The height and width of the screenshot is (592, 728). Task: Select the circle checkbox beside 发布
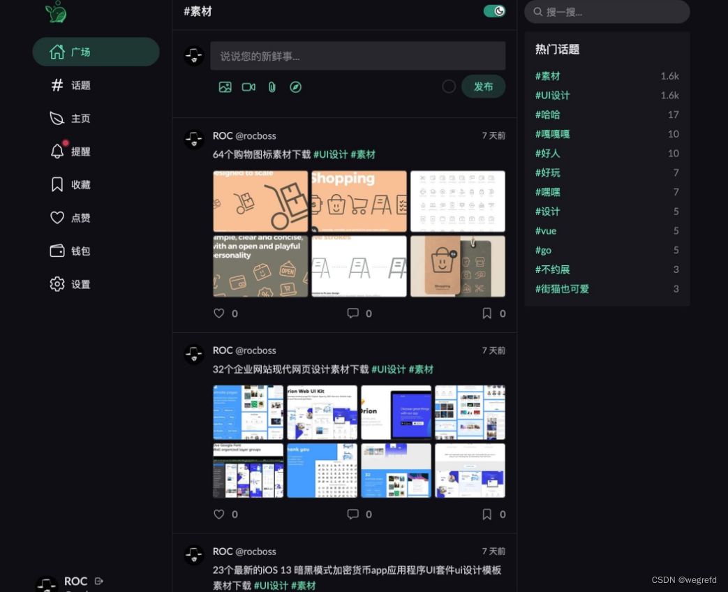pos(449,87)
